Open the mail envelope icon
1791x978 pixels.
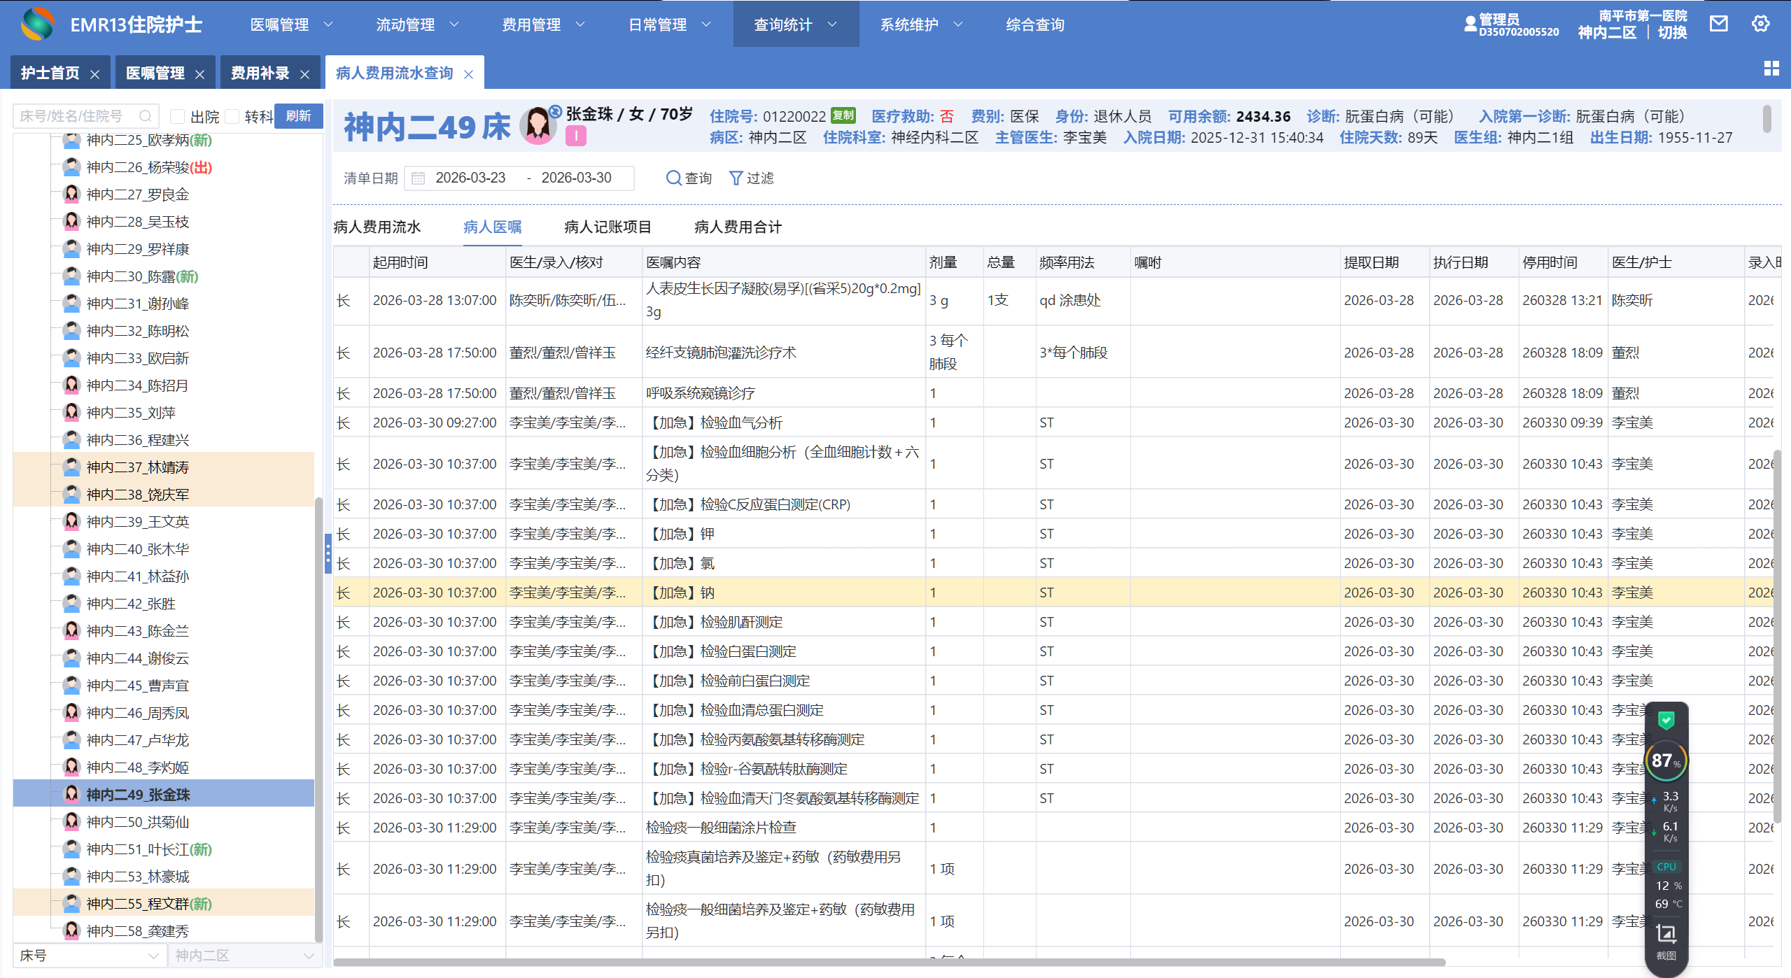(x=1718, y=24)
